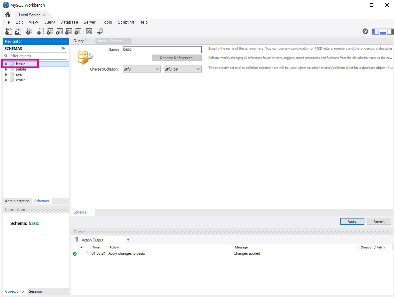Open the home screen tab icon
The height and width of the screenshot is (297, 394).
point(8,15)
